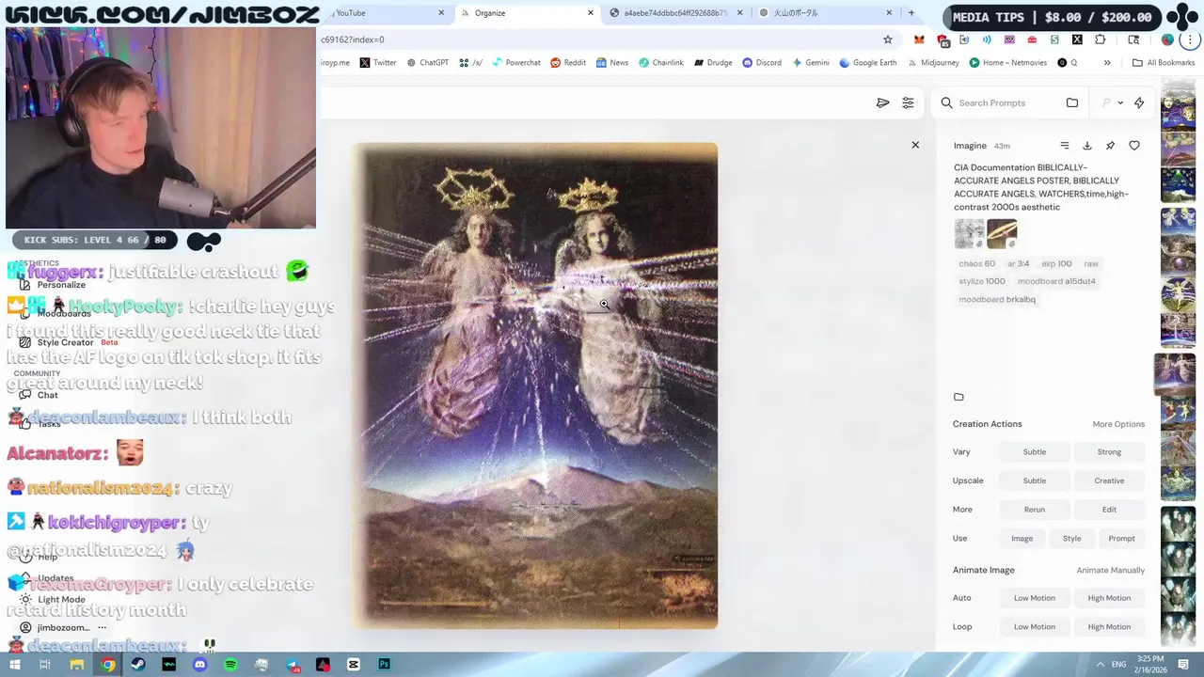Switch to the a4aebe74ddbbc browser tab
This screenshot has width=1204, height=677.
675,13
